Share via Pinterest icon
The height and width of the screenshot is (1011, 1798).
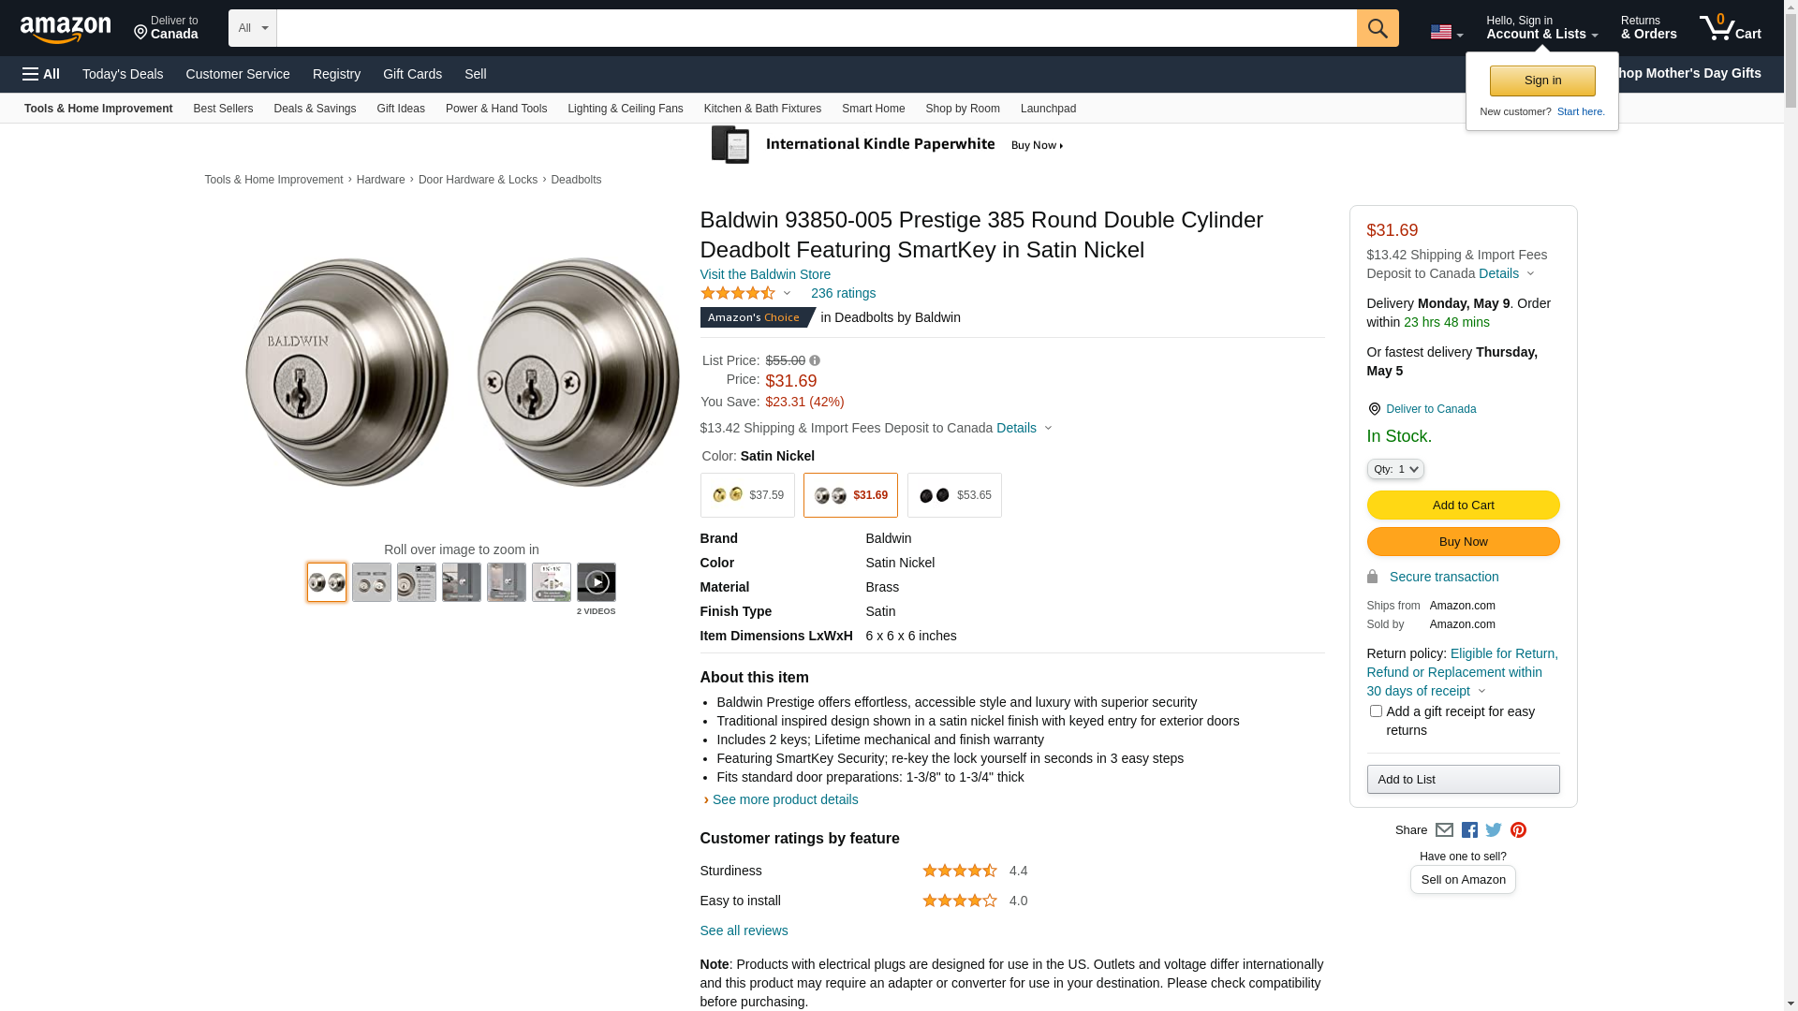coord(1518,830)
